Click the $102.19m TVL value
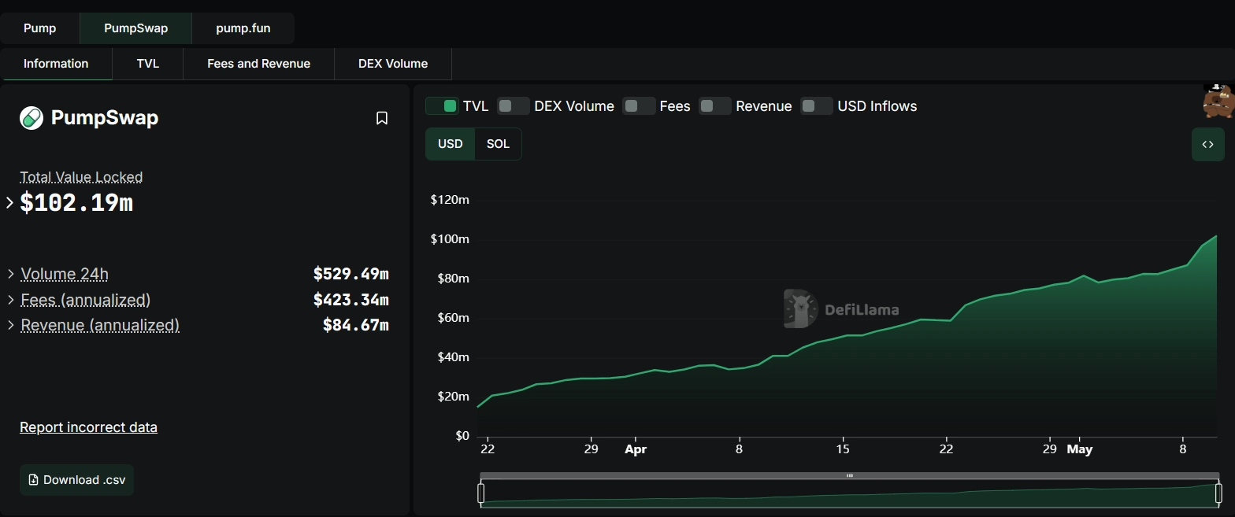 [x=76, y=203]
